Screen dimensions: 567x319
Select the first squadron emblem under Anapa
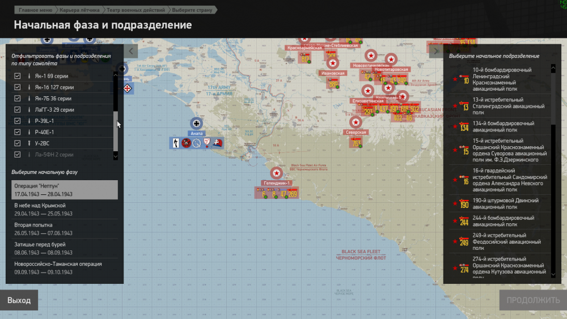(x=176, y=143)
